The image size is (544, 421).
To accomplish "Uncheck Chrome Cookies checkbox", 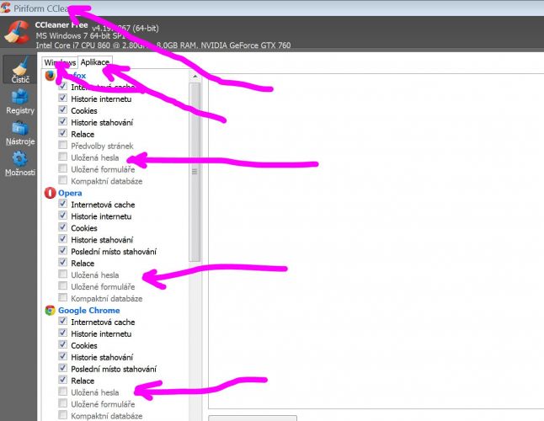I will (x=63, y=345).
